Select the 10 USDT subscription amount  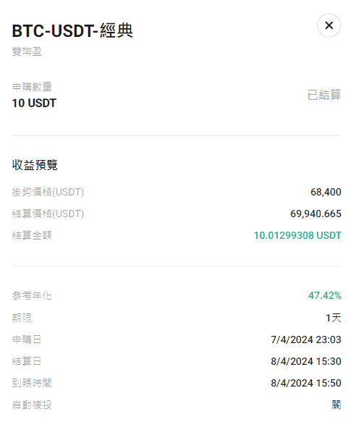point(34,103)
